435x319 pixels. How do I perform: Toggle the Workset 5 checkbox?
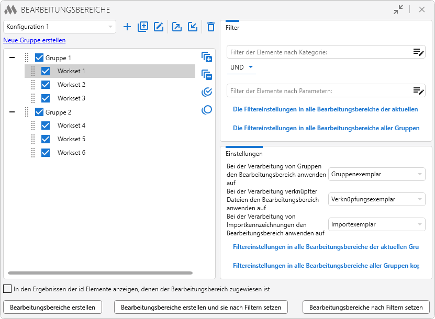pyautogui.click(x=46, y=139)
